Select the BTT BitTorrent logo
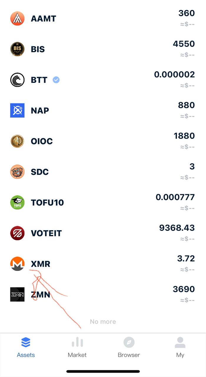 pyautogui.click(x=17, y=80)
